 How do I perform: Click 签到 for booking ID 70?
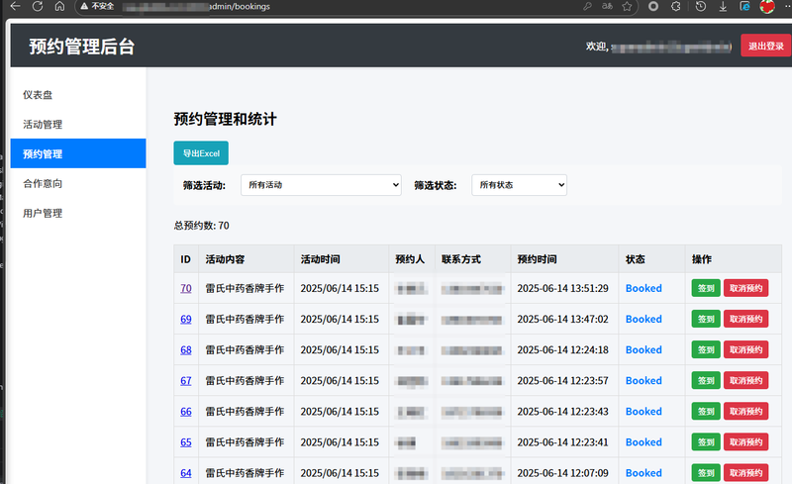[705, 288]
